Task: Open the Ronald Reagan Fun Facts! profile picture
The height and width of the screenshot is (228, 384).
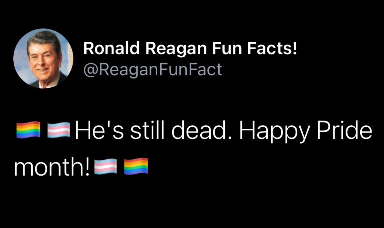Action: coord(43,59)
